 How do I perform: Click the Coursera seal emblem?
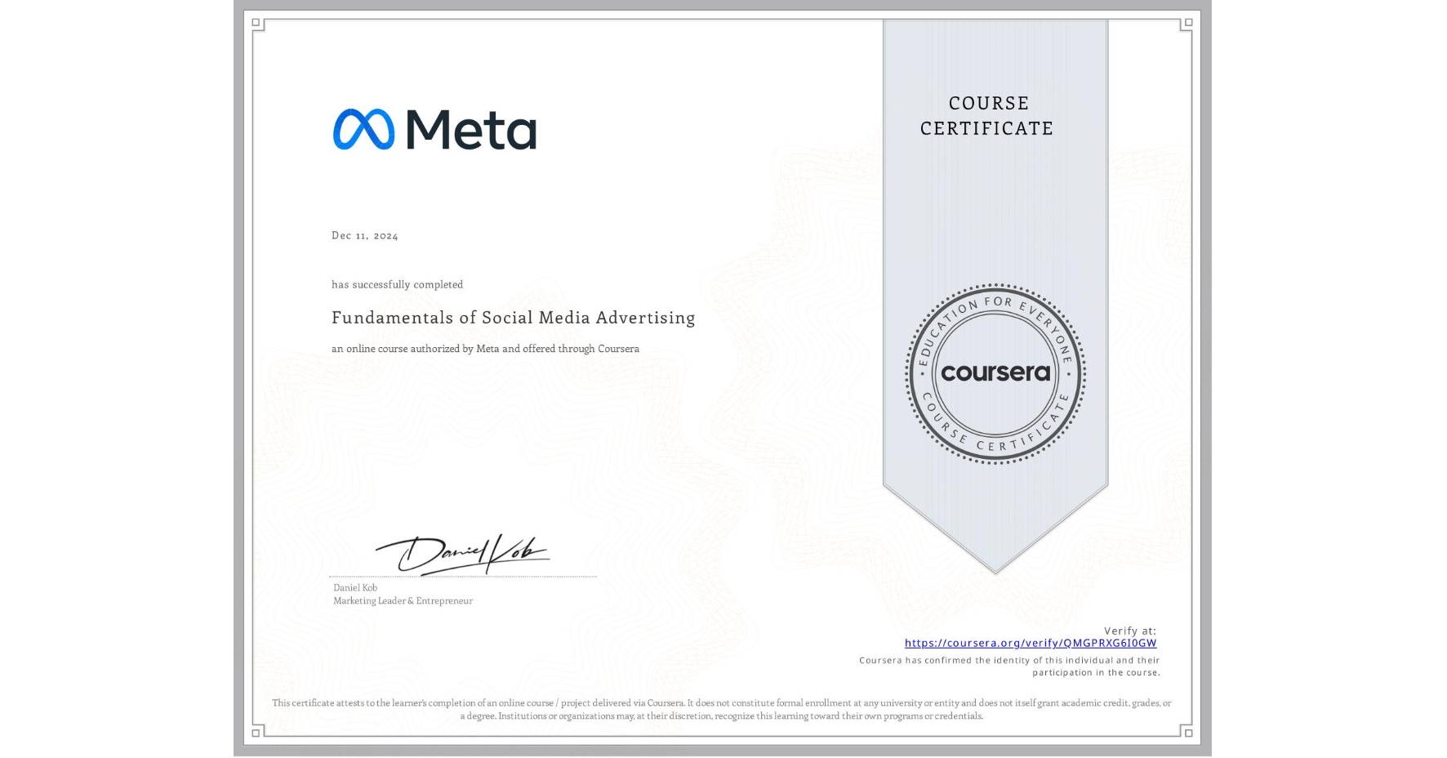point(995,374)
